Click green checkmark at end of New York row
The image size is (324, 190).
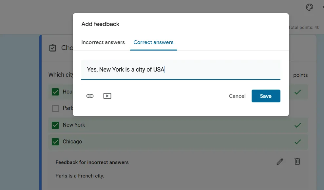(x=297, y=125)
